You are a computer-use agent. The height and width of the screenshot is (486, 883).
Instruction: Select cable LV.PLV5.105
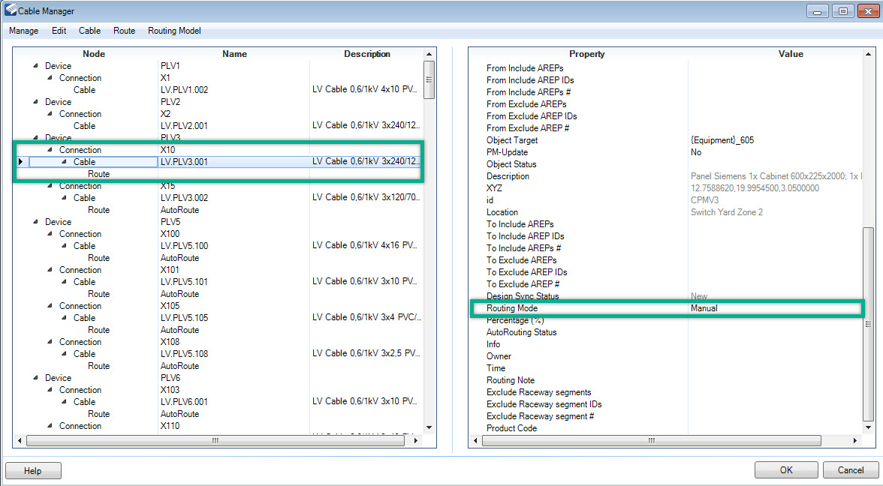click(x=184, y=318)
